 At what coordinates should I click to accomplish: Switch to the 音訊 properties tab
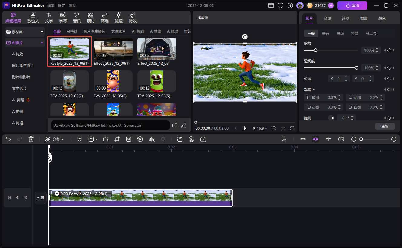coord(327,18)
